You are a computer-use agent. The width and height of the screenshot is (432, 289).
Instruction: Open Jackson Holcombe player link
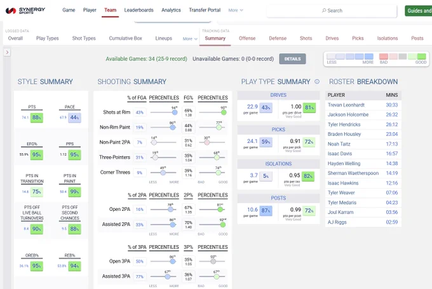click(x=348, y=114)
